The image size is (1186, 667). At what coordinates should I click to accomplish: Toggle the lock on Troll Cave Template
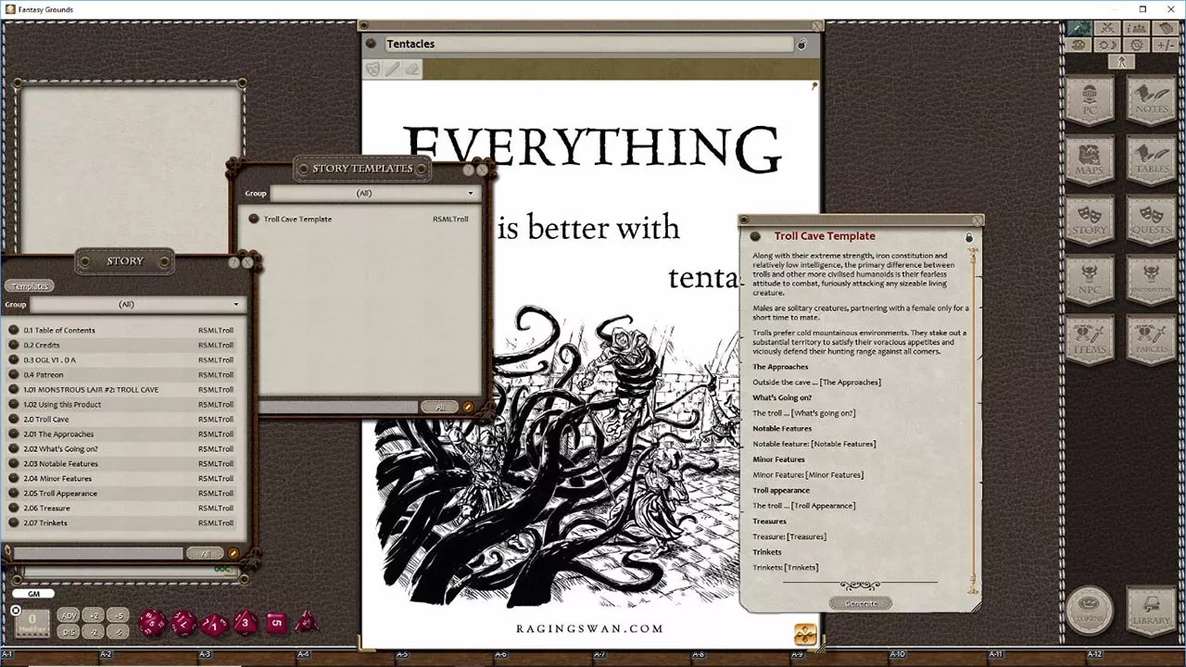[x=970, y=237]
